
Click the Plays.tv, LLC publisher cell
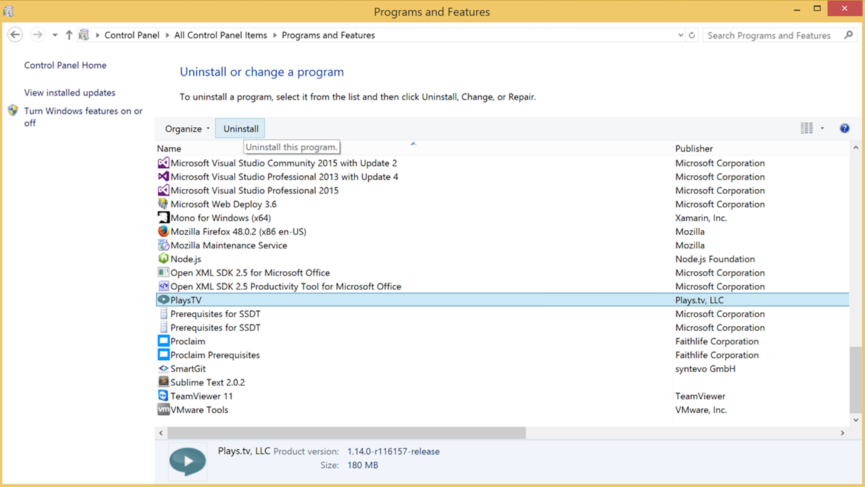pyautogui.click(x=699, y=300)
